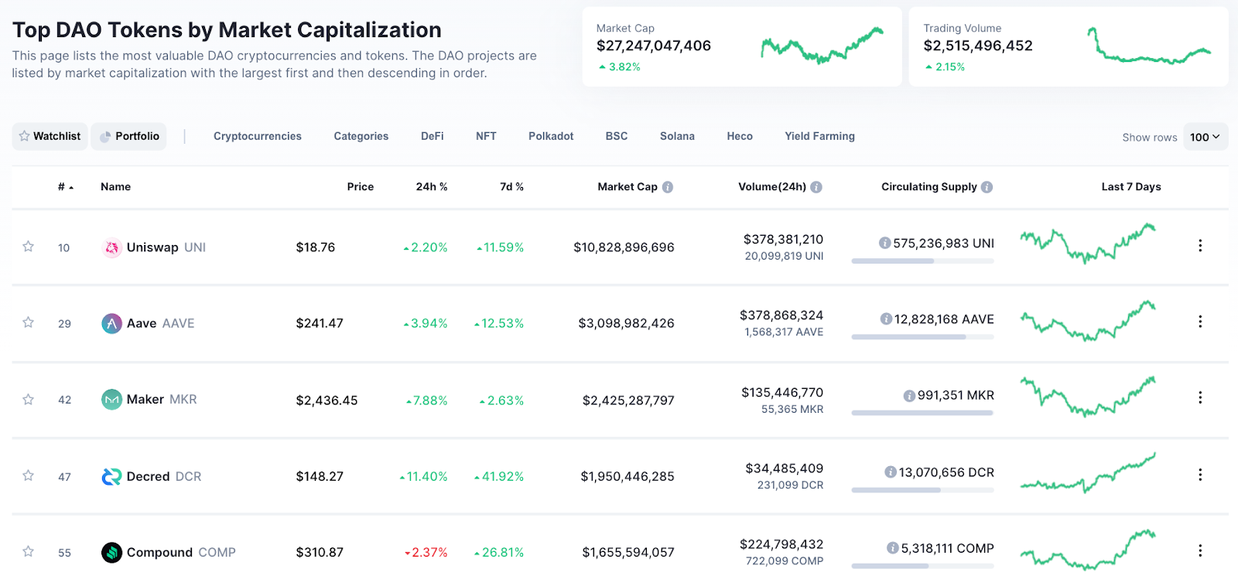This screenshot has height=586, width=1238.
Task: Open the Trading Volume summary card chart
Action: tap(1149, 46)
